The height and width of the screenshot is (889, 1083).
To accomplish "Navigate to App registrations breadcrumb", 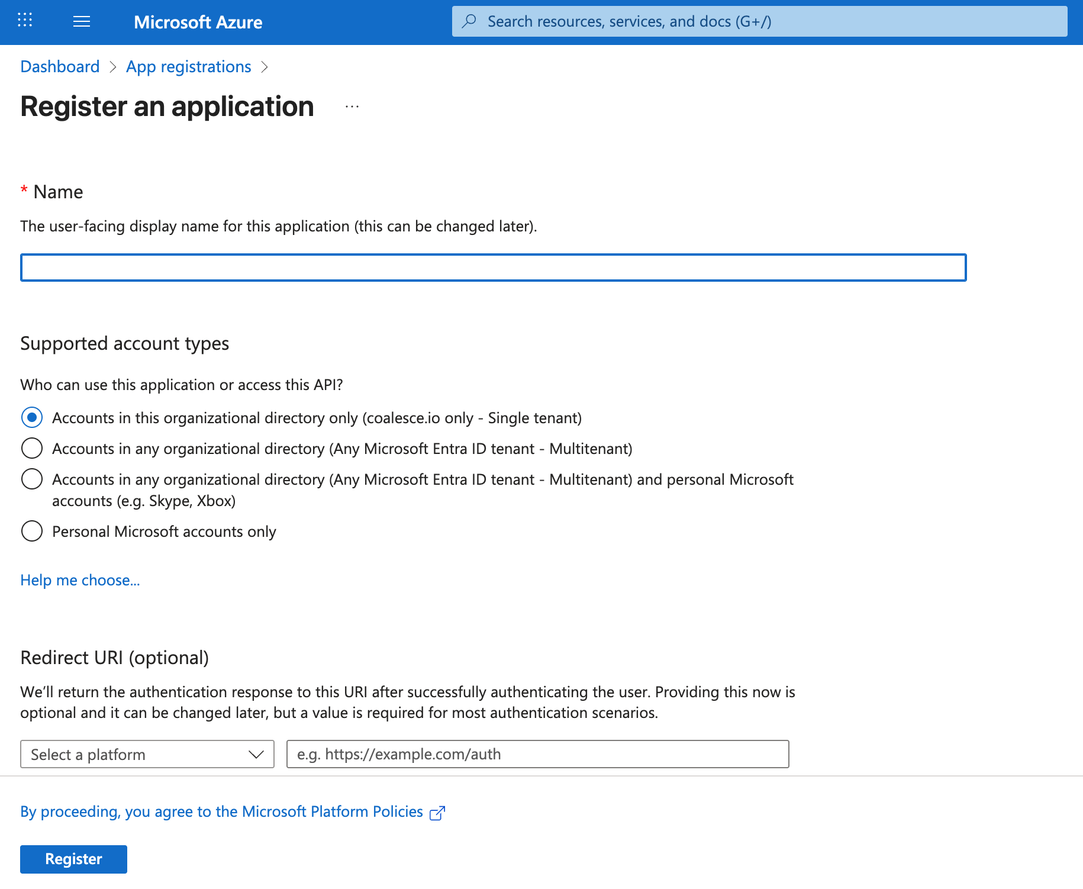I will point(188,67).
